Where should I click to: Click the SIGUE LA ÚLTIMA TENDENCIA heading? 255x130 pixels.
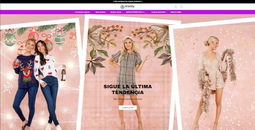[127, 90]
